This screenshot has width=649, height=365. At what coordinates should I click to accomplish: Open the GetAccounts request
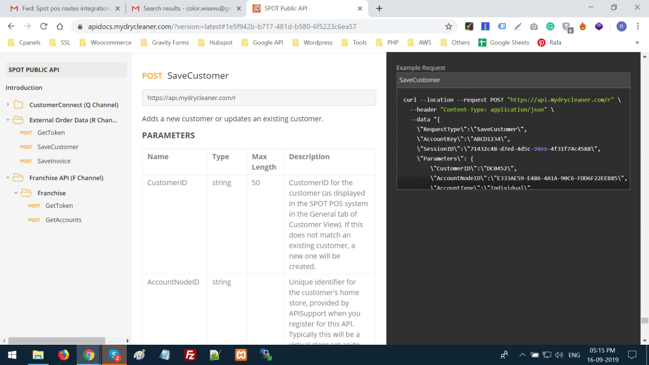(x=63, y=220)
